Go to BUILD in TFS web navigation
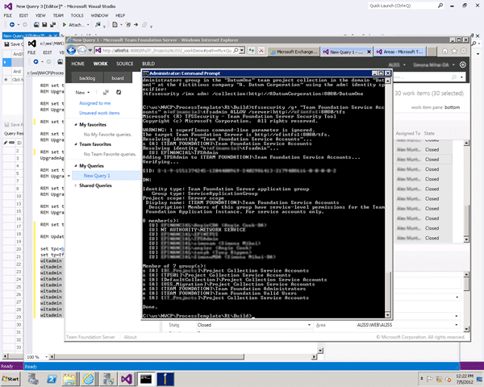The height and width of the screenshot is (387, 484). point(148,64)
